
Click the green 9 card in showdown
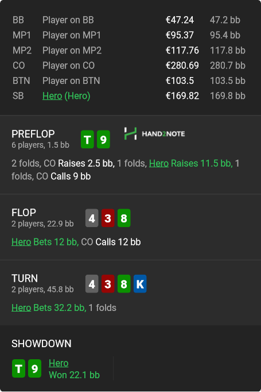click(x=34, y=368)
